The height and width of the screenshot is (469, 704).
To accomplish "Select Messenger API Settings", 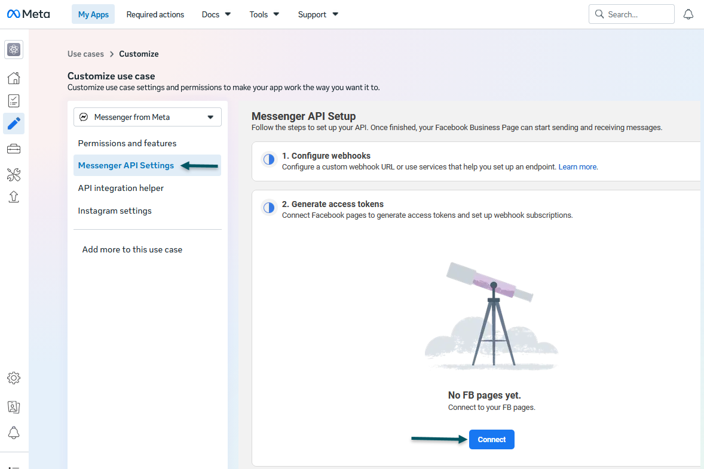I will (x=147, y=165).
